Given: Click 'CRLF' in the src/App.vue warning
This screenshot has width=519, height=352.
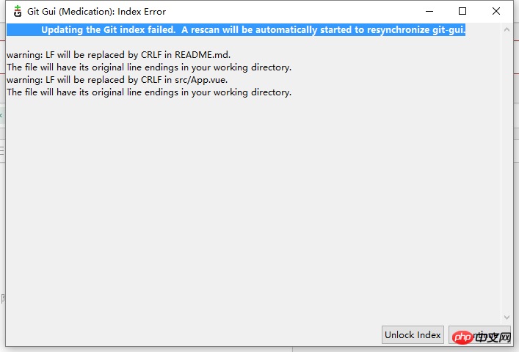Looking at the screenshot, I should [151, 80].
